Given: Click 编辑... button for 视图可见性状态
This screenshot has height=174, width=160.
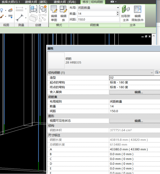Looking at the screenshot, I should tap(135, 121).
